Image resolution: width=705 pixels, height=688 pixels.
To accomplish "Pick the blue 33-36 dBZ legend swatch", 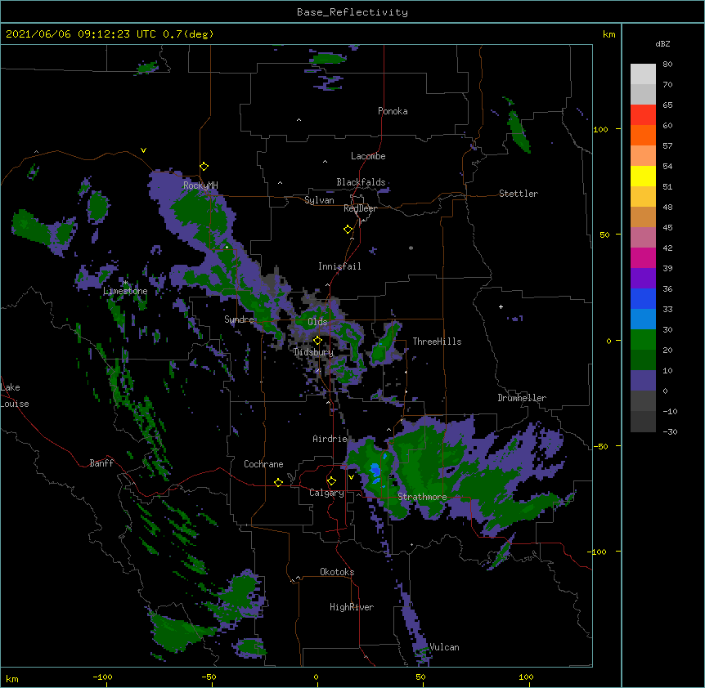I will click(643, 298).
